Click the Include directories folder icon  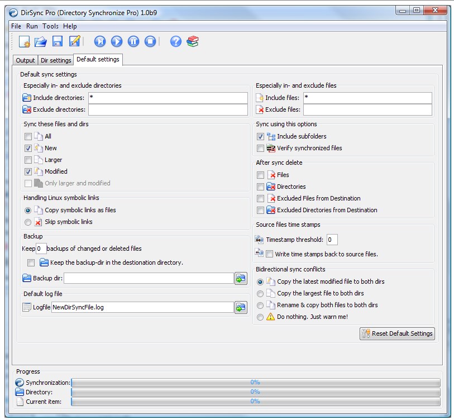click(27, 98)
